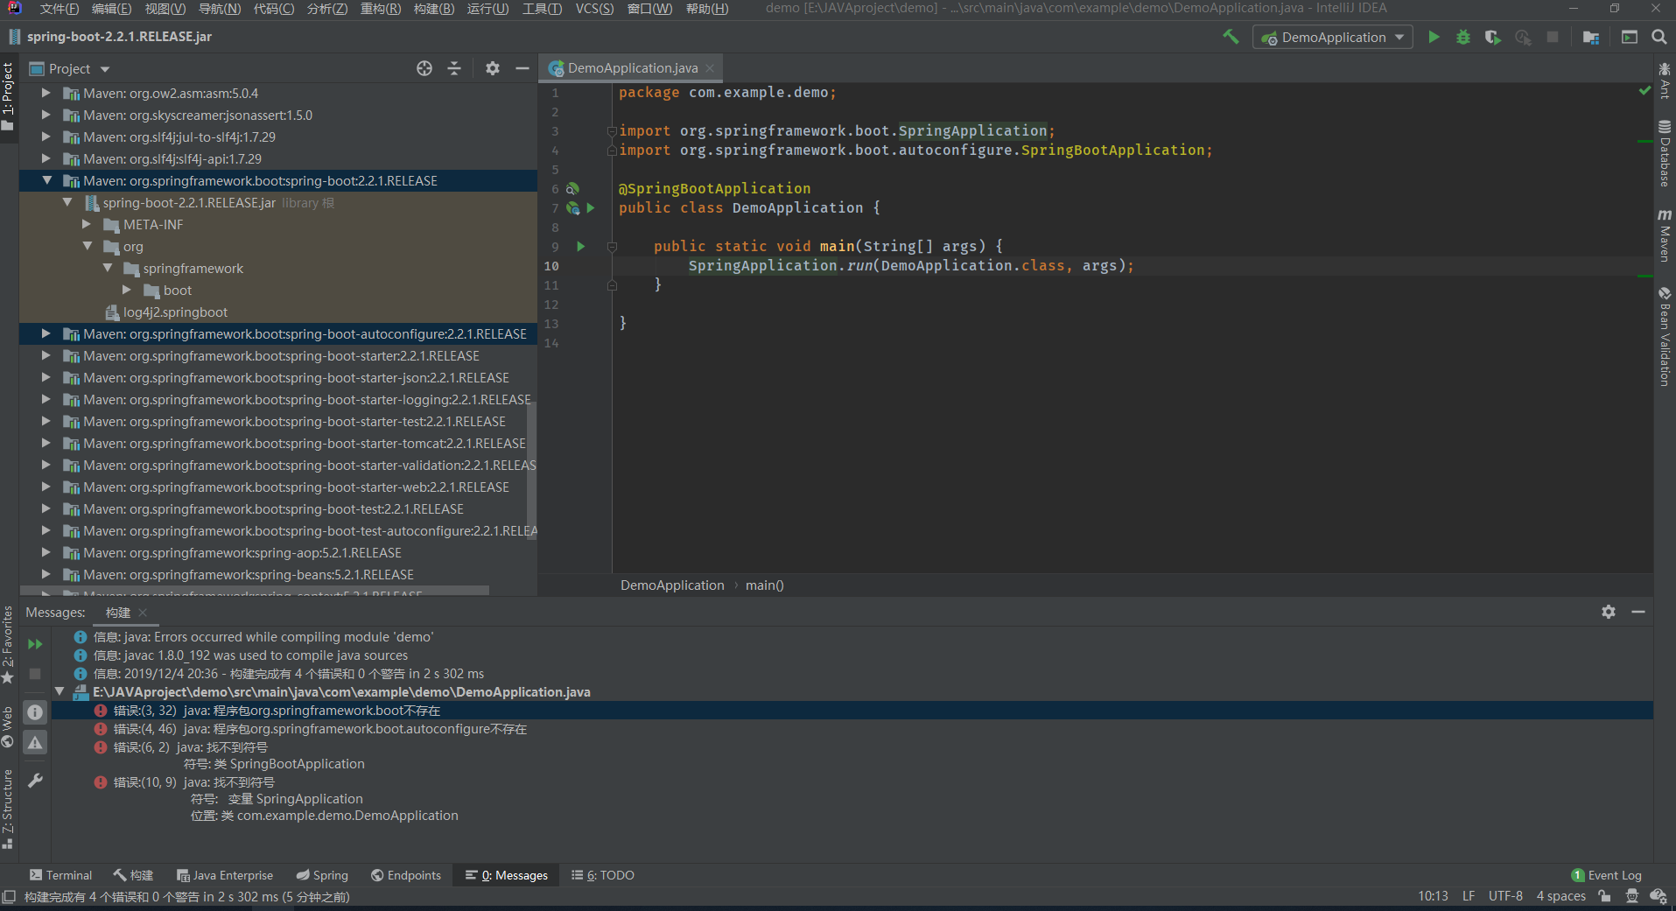
Task: Open the Database tool window
Action: (x=1665, y=154)
